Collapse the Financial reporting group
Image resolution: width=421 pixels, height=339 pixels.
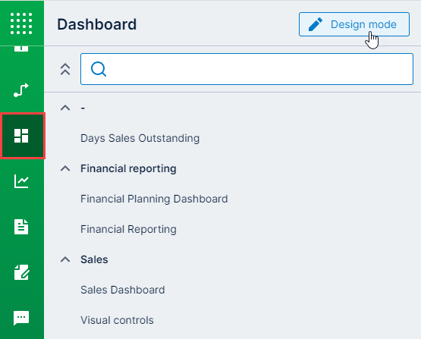point(65,168)
